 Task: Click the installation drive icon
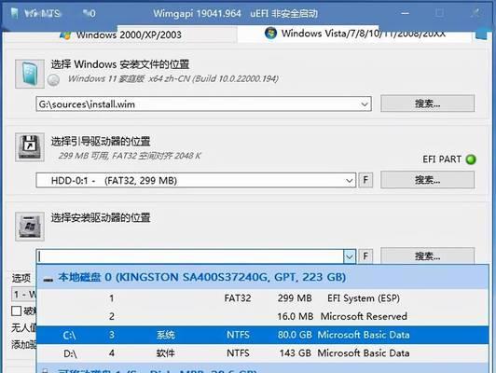[30, 227]
